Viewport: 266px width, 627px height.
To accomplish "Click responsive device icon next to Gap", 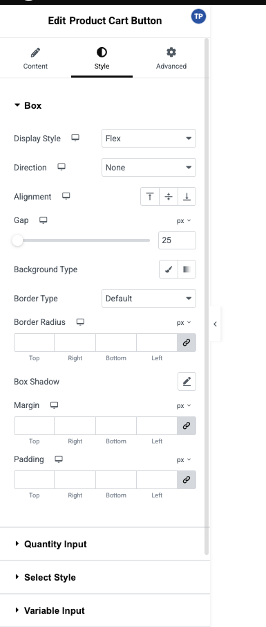I will click(x=43, y=220).
